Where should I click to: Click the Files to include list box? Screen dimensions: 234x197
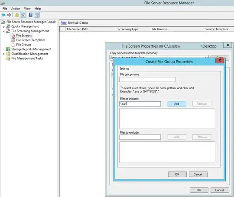pos(167,119)
